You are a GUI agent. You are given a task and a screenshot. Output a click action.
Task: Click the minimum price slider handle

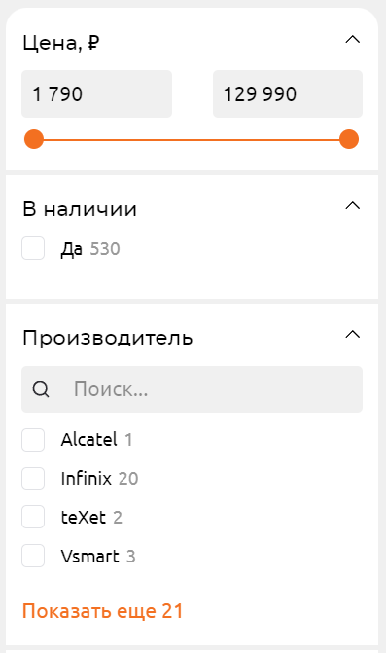pos(34,139)
